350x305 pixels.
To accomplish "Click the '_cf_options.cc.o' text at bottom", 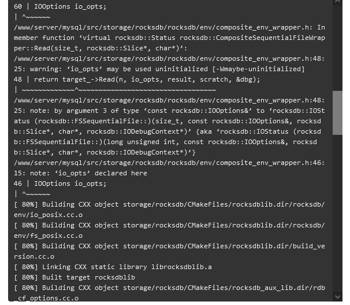I will pyautogui.click(x=46, y=298).
